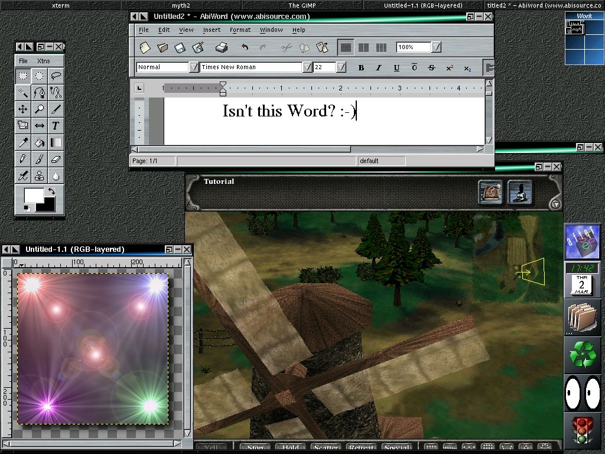Open the Format menu in AbiWord
This screenshot has width=605, height=454.
pos(240,30)
